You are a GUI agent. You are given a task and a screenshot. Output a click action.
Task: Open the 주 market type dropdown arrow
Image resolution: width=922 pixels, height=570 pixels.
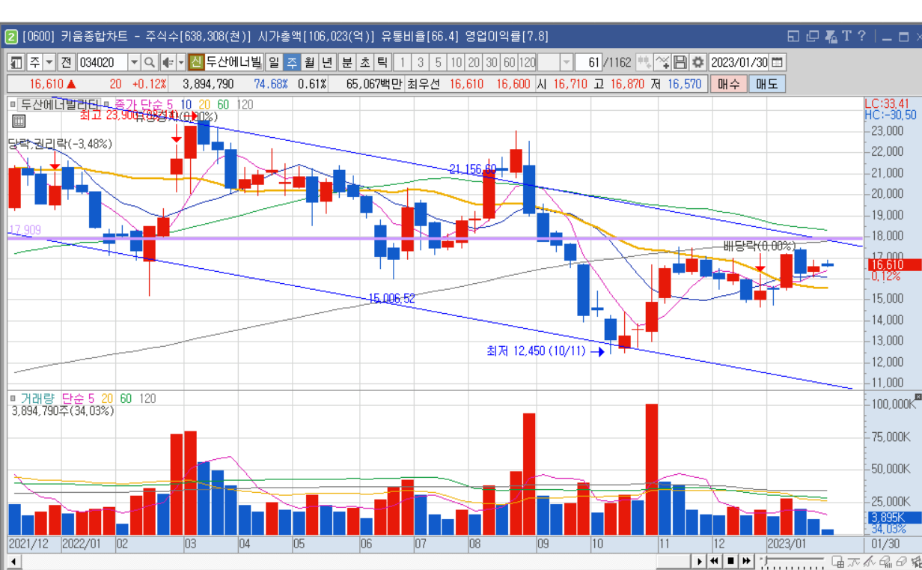click(49, 62)
